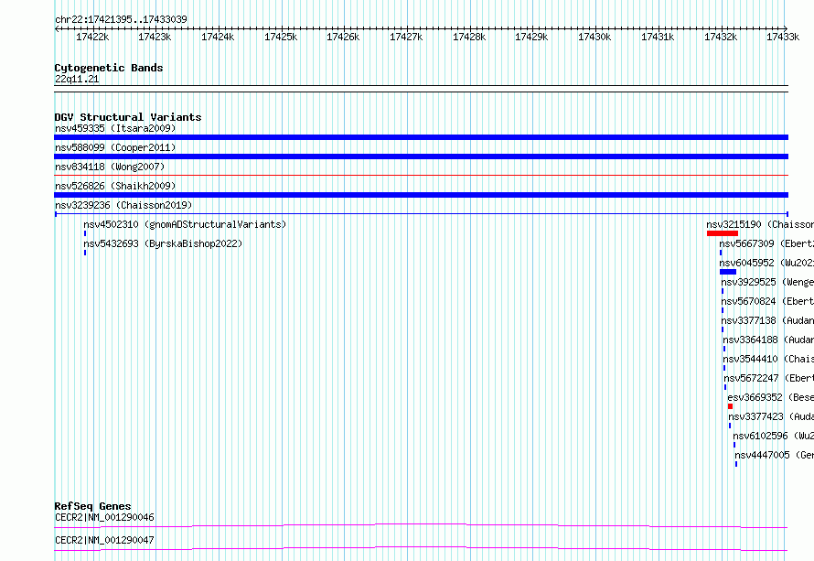Click the 17424k ruler position
This screenshot has width=814, height=561.
(x=218, y=37)
